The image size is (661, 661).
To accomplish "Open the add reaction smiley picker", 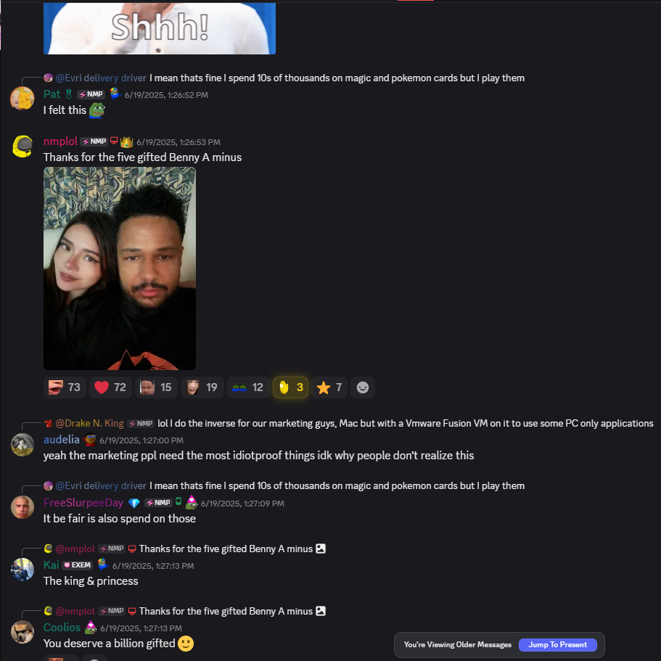I will click(363, 387).
